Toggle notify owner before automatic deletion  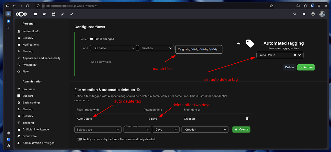(x=79, y=139)
